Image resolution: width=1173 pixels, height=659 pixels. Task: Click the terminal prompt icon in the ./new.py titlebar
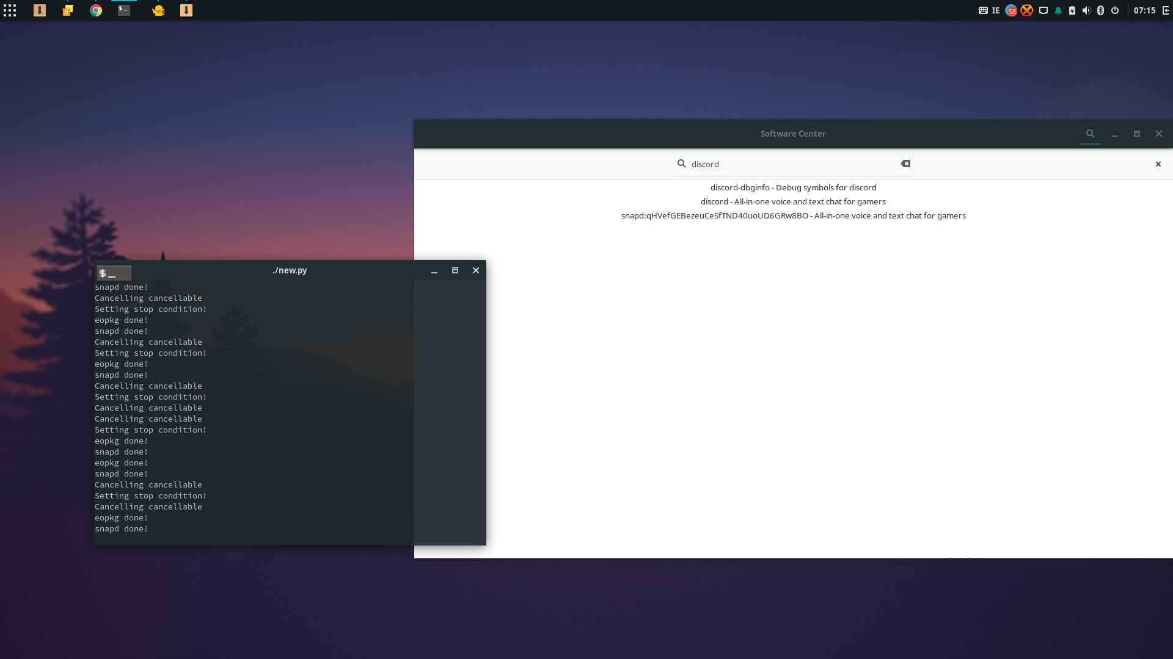pyautogui.click(x=114, y=272)
